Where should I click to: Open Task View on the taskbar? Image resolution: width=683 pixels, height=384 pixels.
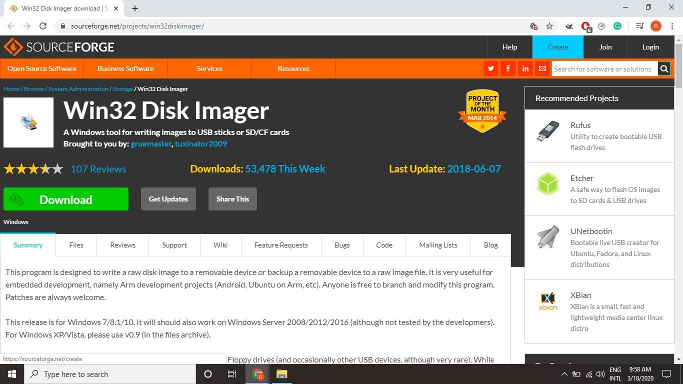(231, 374)
